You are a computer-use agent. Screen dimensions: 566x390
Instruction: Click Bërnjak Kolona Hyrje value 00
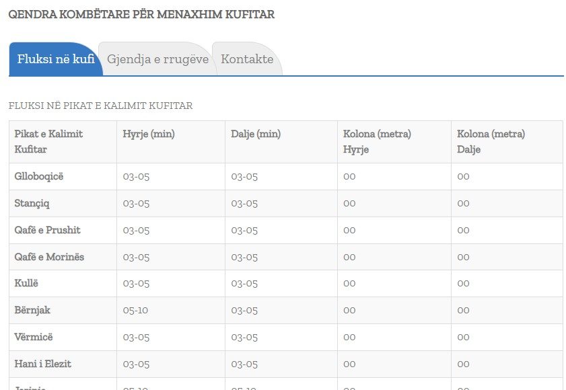coord(349,310)
